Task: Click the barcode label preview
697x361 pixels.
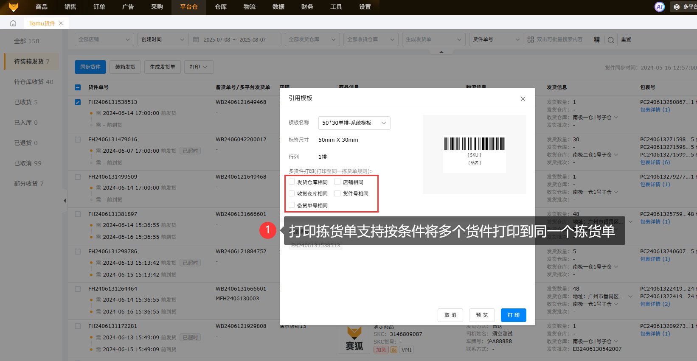Action: pyautogui.click(x=474, y=154)
